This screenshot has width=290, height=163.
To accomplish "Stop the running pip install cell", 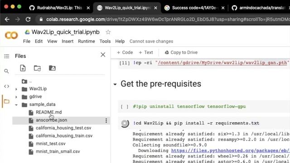I will click(x=125, y=124).
